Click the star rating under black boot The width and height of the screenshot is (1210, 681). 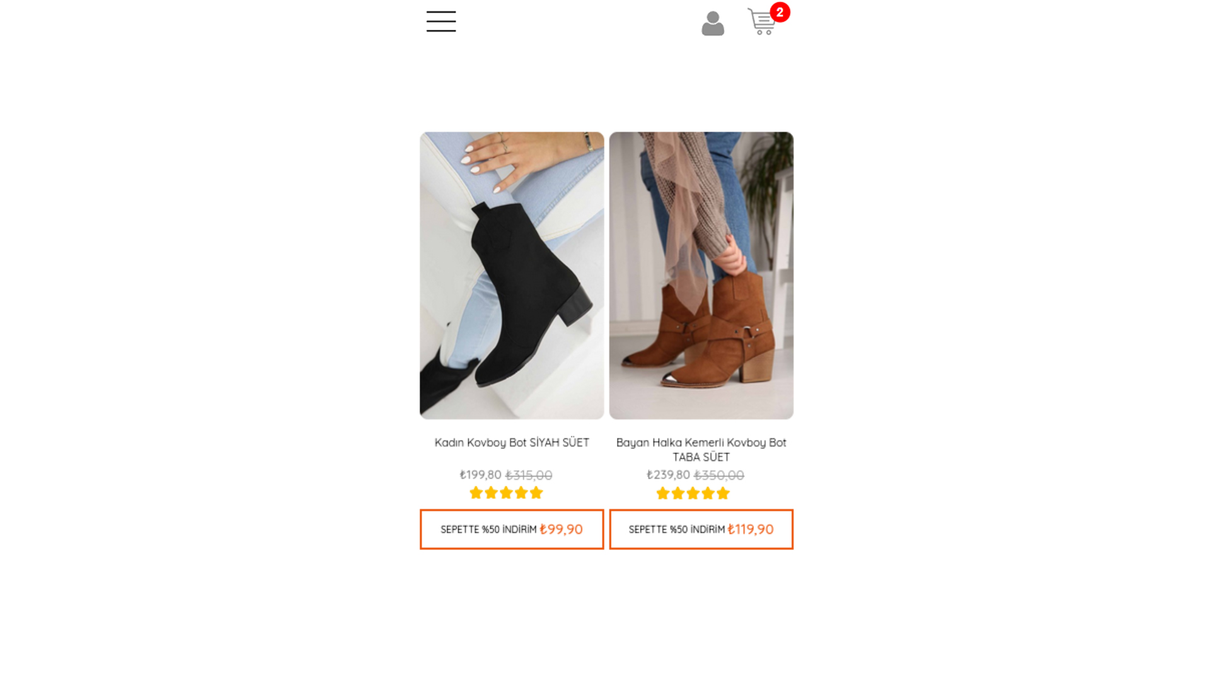pos(506,493)
